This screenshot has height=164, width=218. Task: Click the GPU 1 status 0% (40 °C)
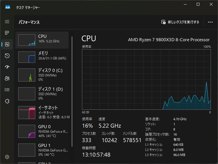46,155
